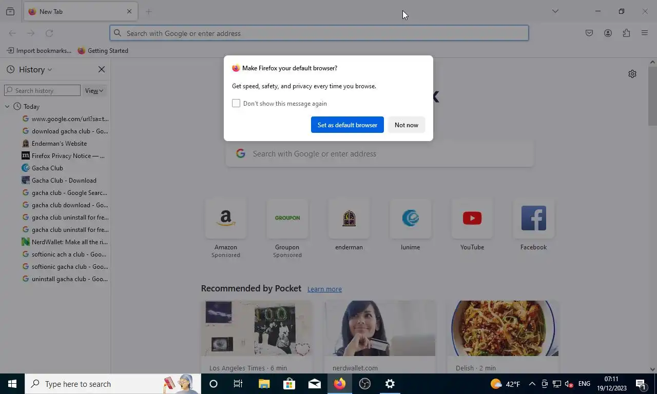Image resolution: width=657 pixels, height=394 pixels.
Task: Open OBS Studio from taskbar
Action: point(365,384)
